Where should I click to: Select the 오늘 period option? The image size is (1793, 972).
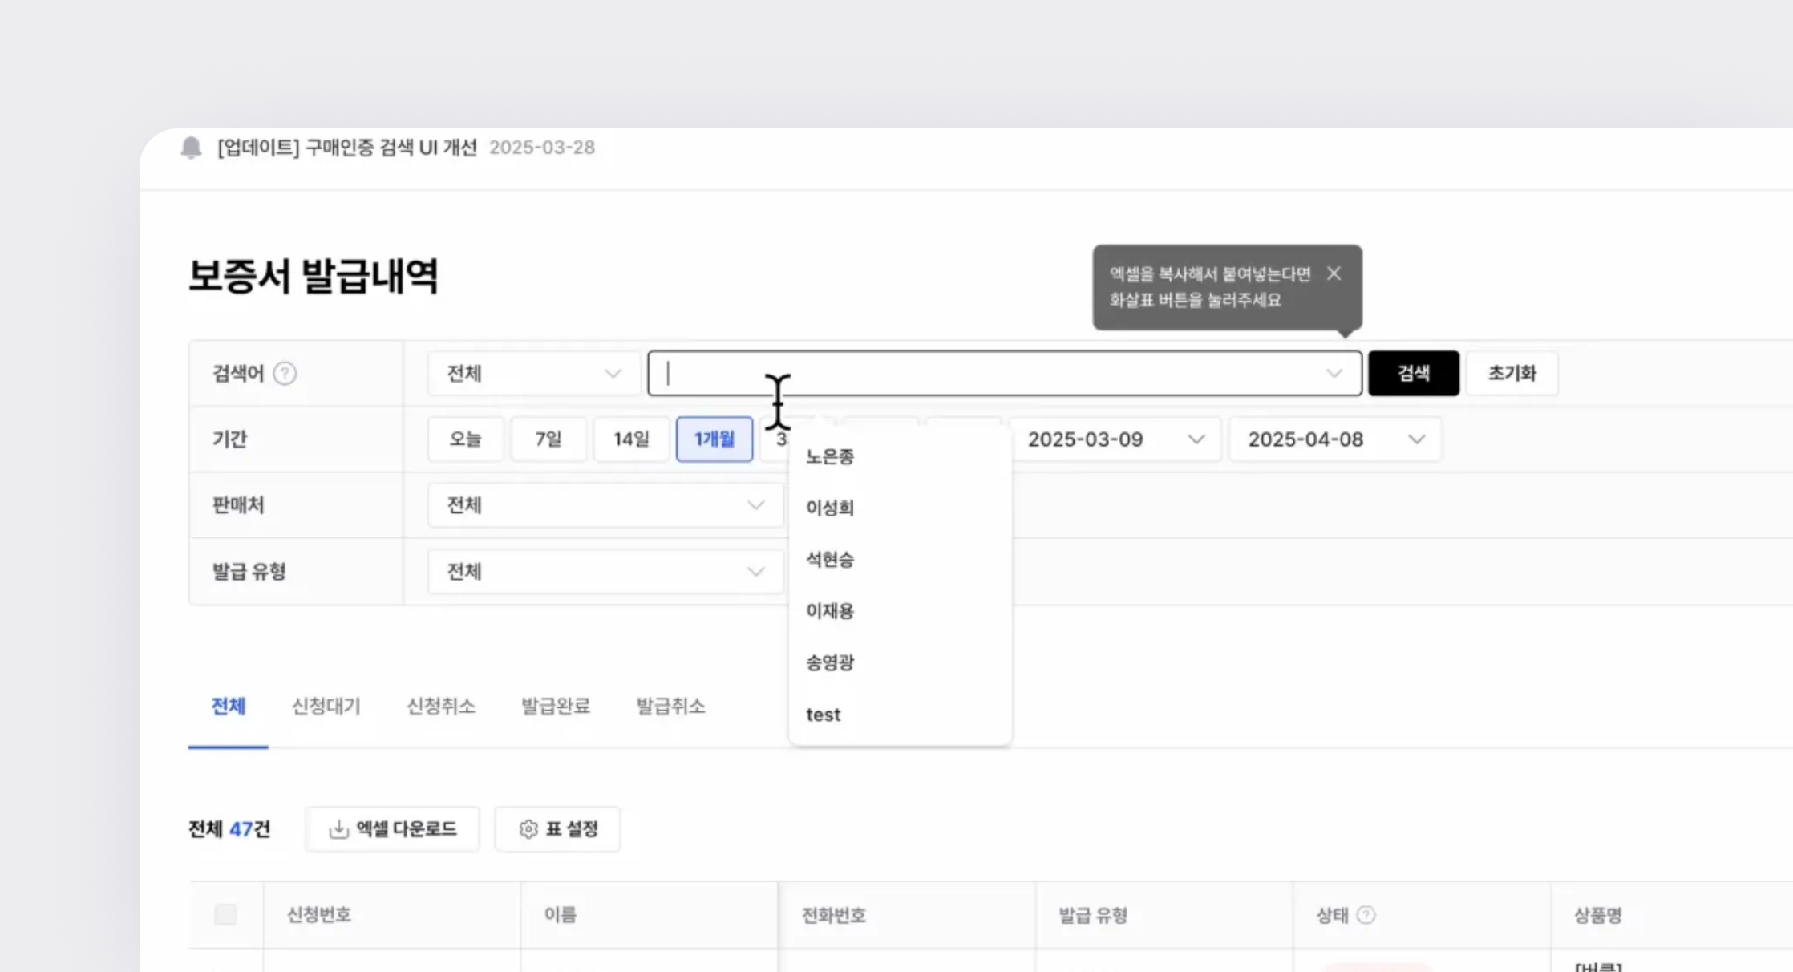click(465, 439)
